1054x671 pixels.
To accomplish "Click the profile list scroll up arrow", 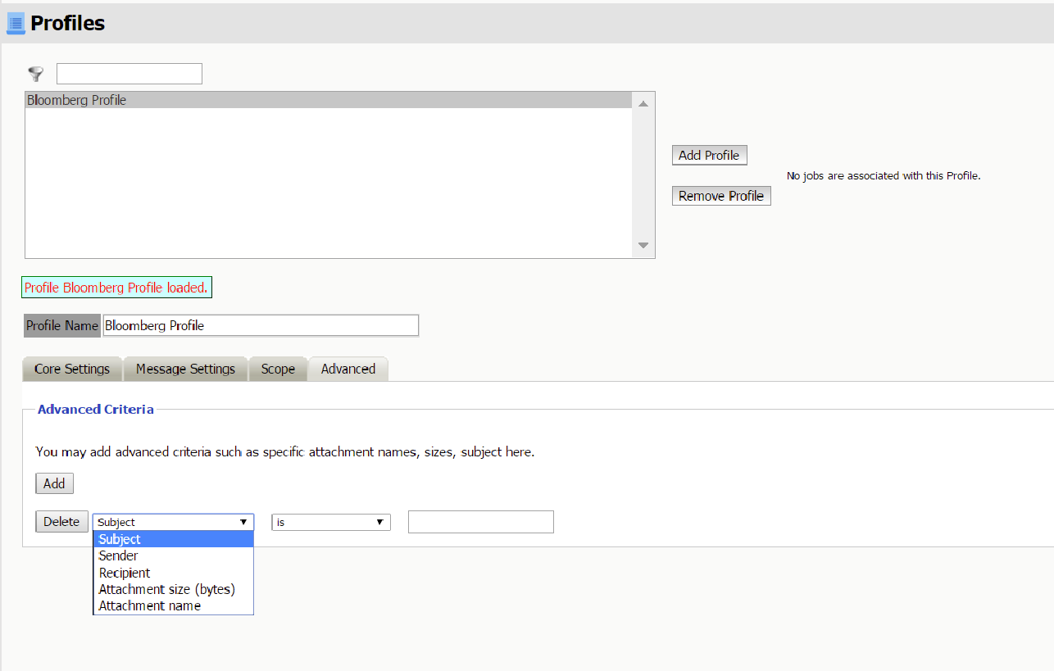I will tap(643, 103).
